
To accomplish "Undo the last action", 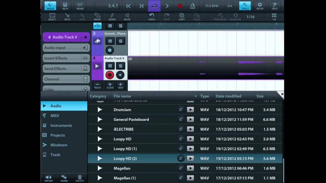I will click(152, 17).
